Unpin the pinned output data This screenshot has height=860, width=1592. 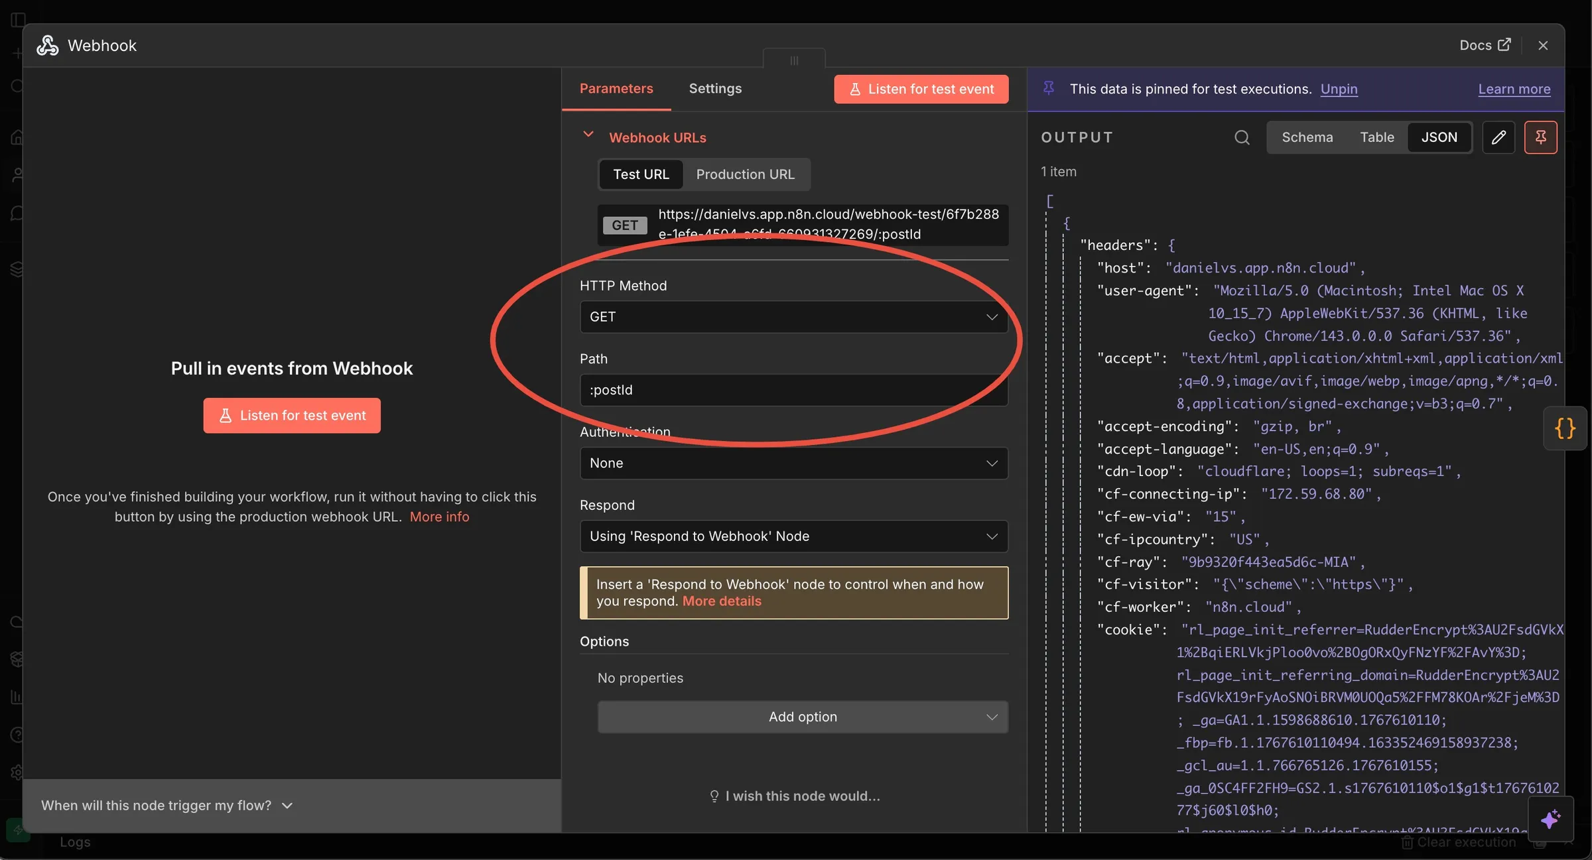1339,89
